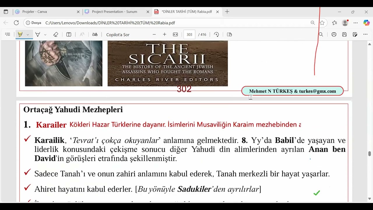Expand the highlighter color dropdown arrow
This screenshot has height=210, width=373.
tap(28, 35)
